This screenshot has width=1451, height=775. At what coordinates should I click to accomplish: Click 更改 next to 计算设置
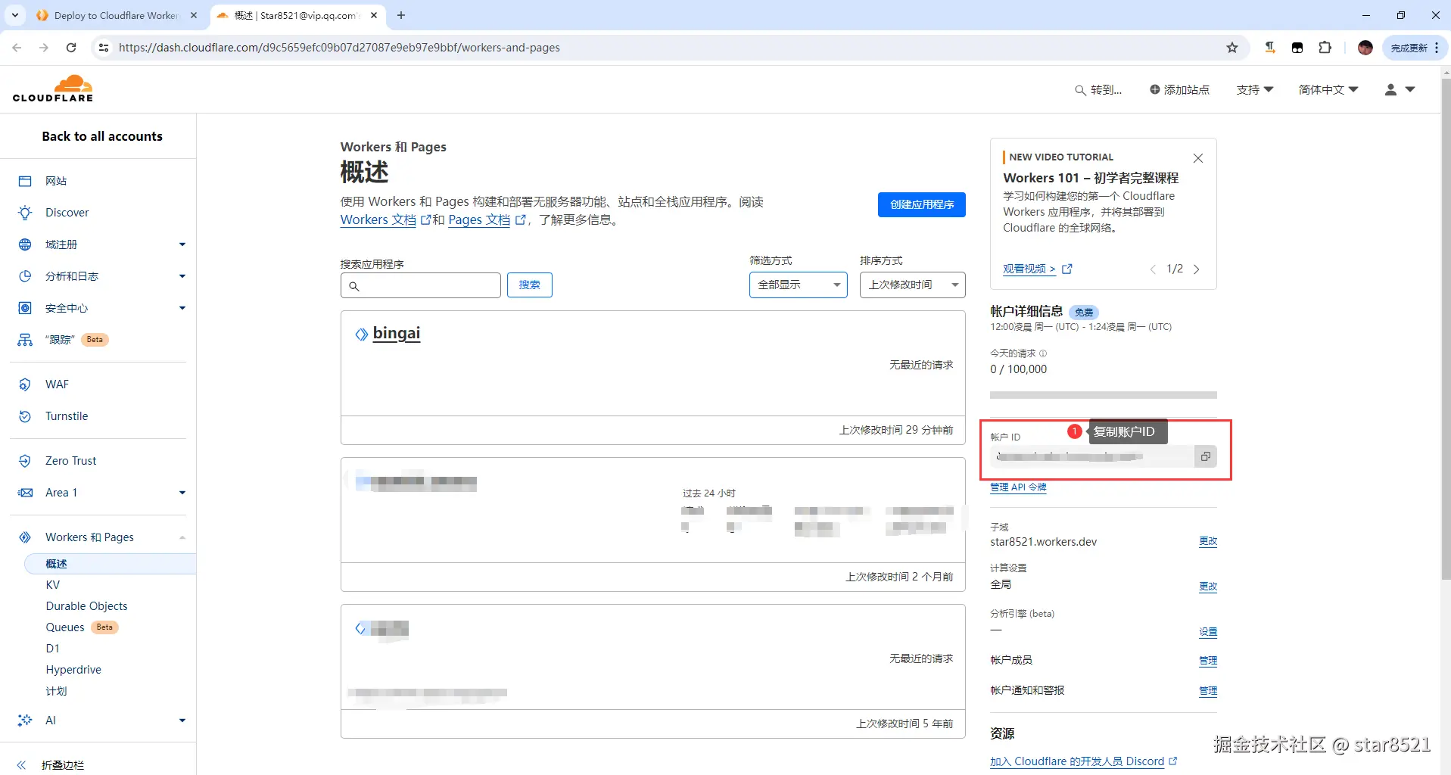(x=1208, y=587)
